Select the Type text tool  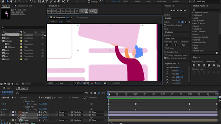point(47,1)
